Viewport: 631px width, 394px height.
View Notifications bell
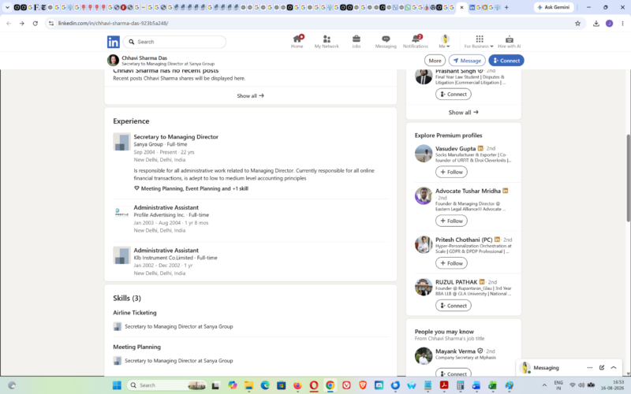[x=416, y=42]
